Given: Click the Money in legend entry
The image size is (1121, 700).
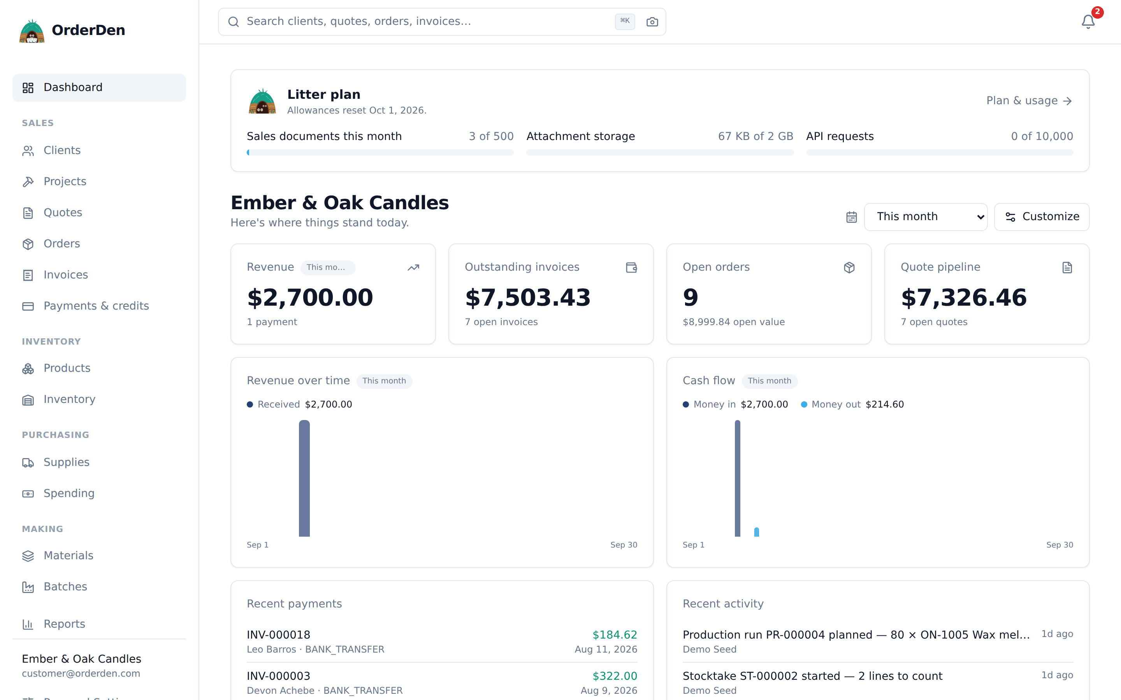Looking at the screenshot, I should 735,404.
